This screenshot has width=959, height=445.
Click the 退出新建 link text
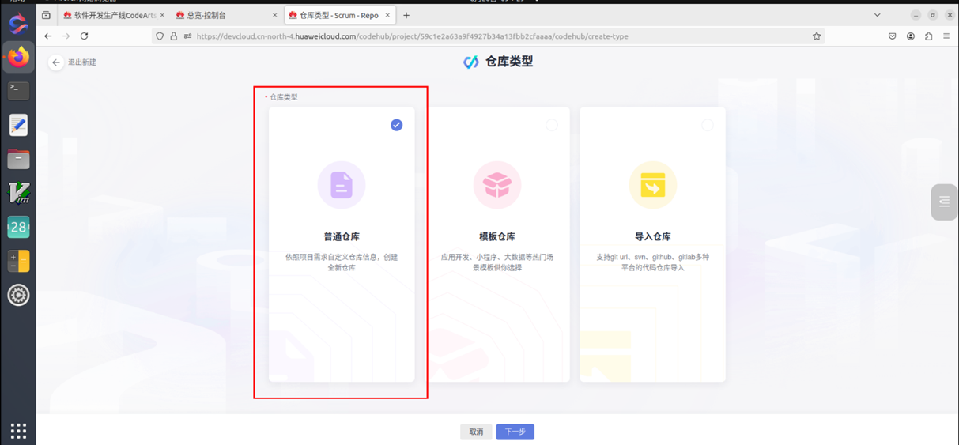(82, 62)
